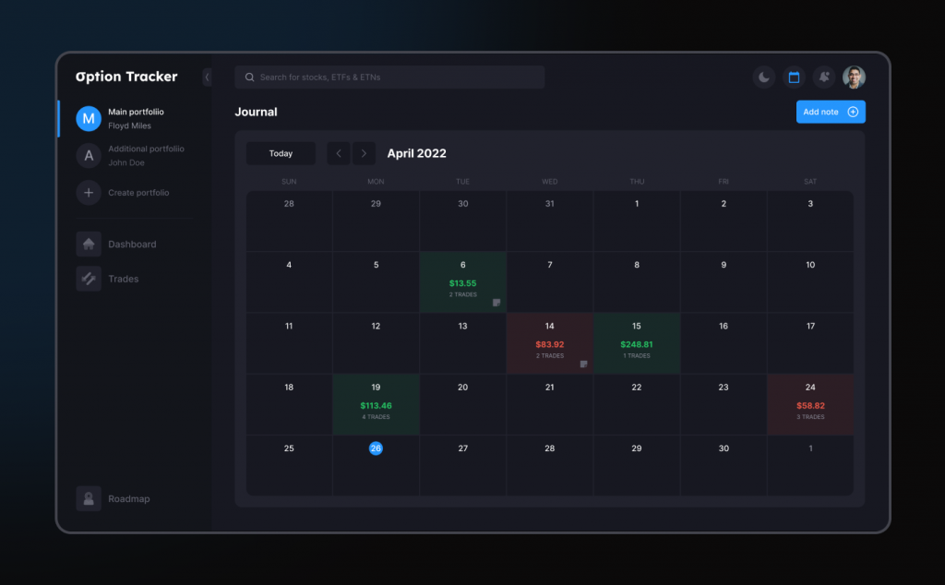The width and height of the screenshot is (945, 585).
Task: Toggle dark mode moon icon
Action: pos(763,78)
